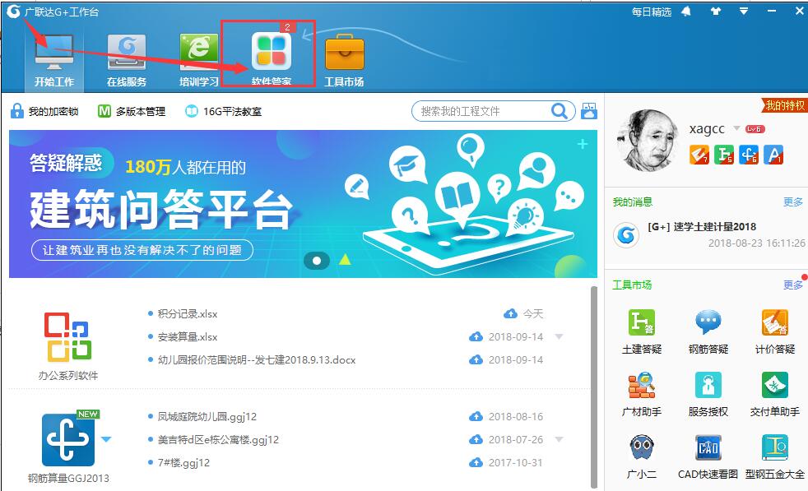Image resolution: width=808 pixels, height=491 pixels.
Task: Expand GGJ file list dropdown arrow
Action: (560, 439)
